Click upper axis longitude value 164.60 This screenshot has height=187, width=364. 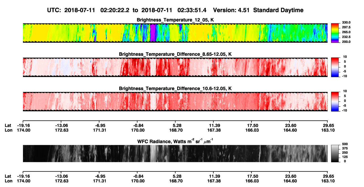pyautogui.click(x=291, y=130)
